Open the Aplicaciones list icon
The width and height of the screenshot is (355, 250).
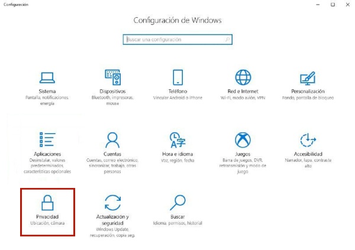point(47,139)
